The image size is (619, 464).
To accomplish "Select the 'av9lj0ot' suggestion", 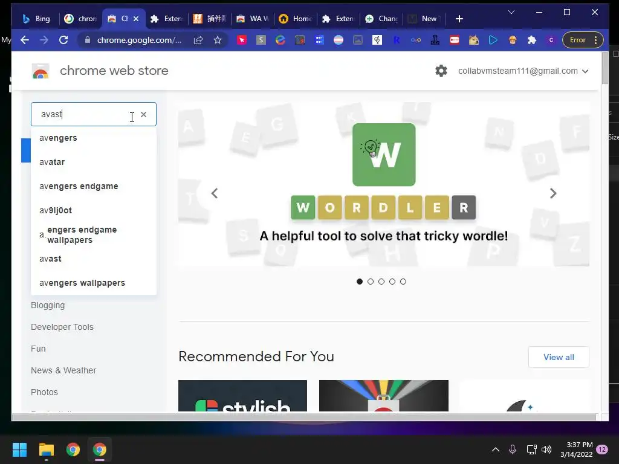I will coord(94,210).
